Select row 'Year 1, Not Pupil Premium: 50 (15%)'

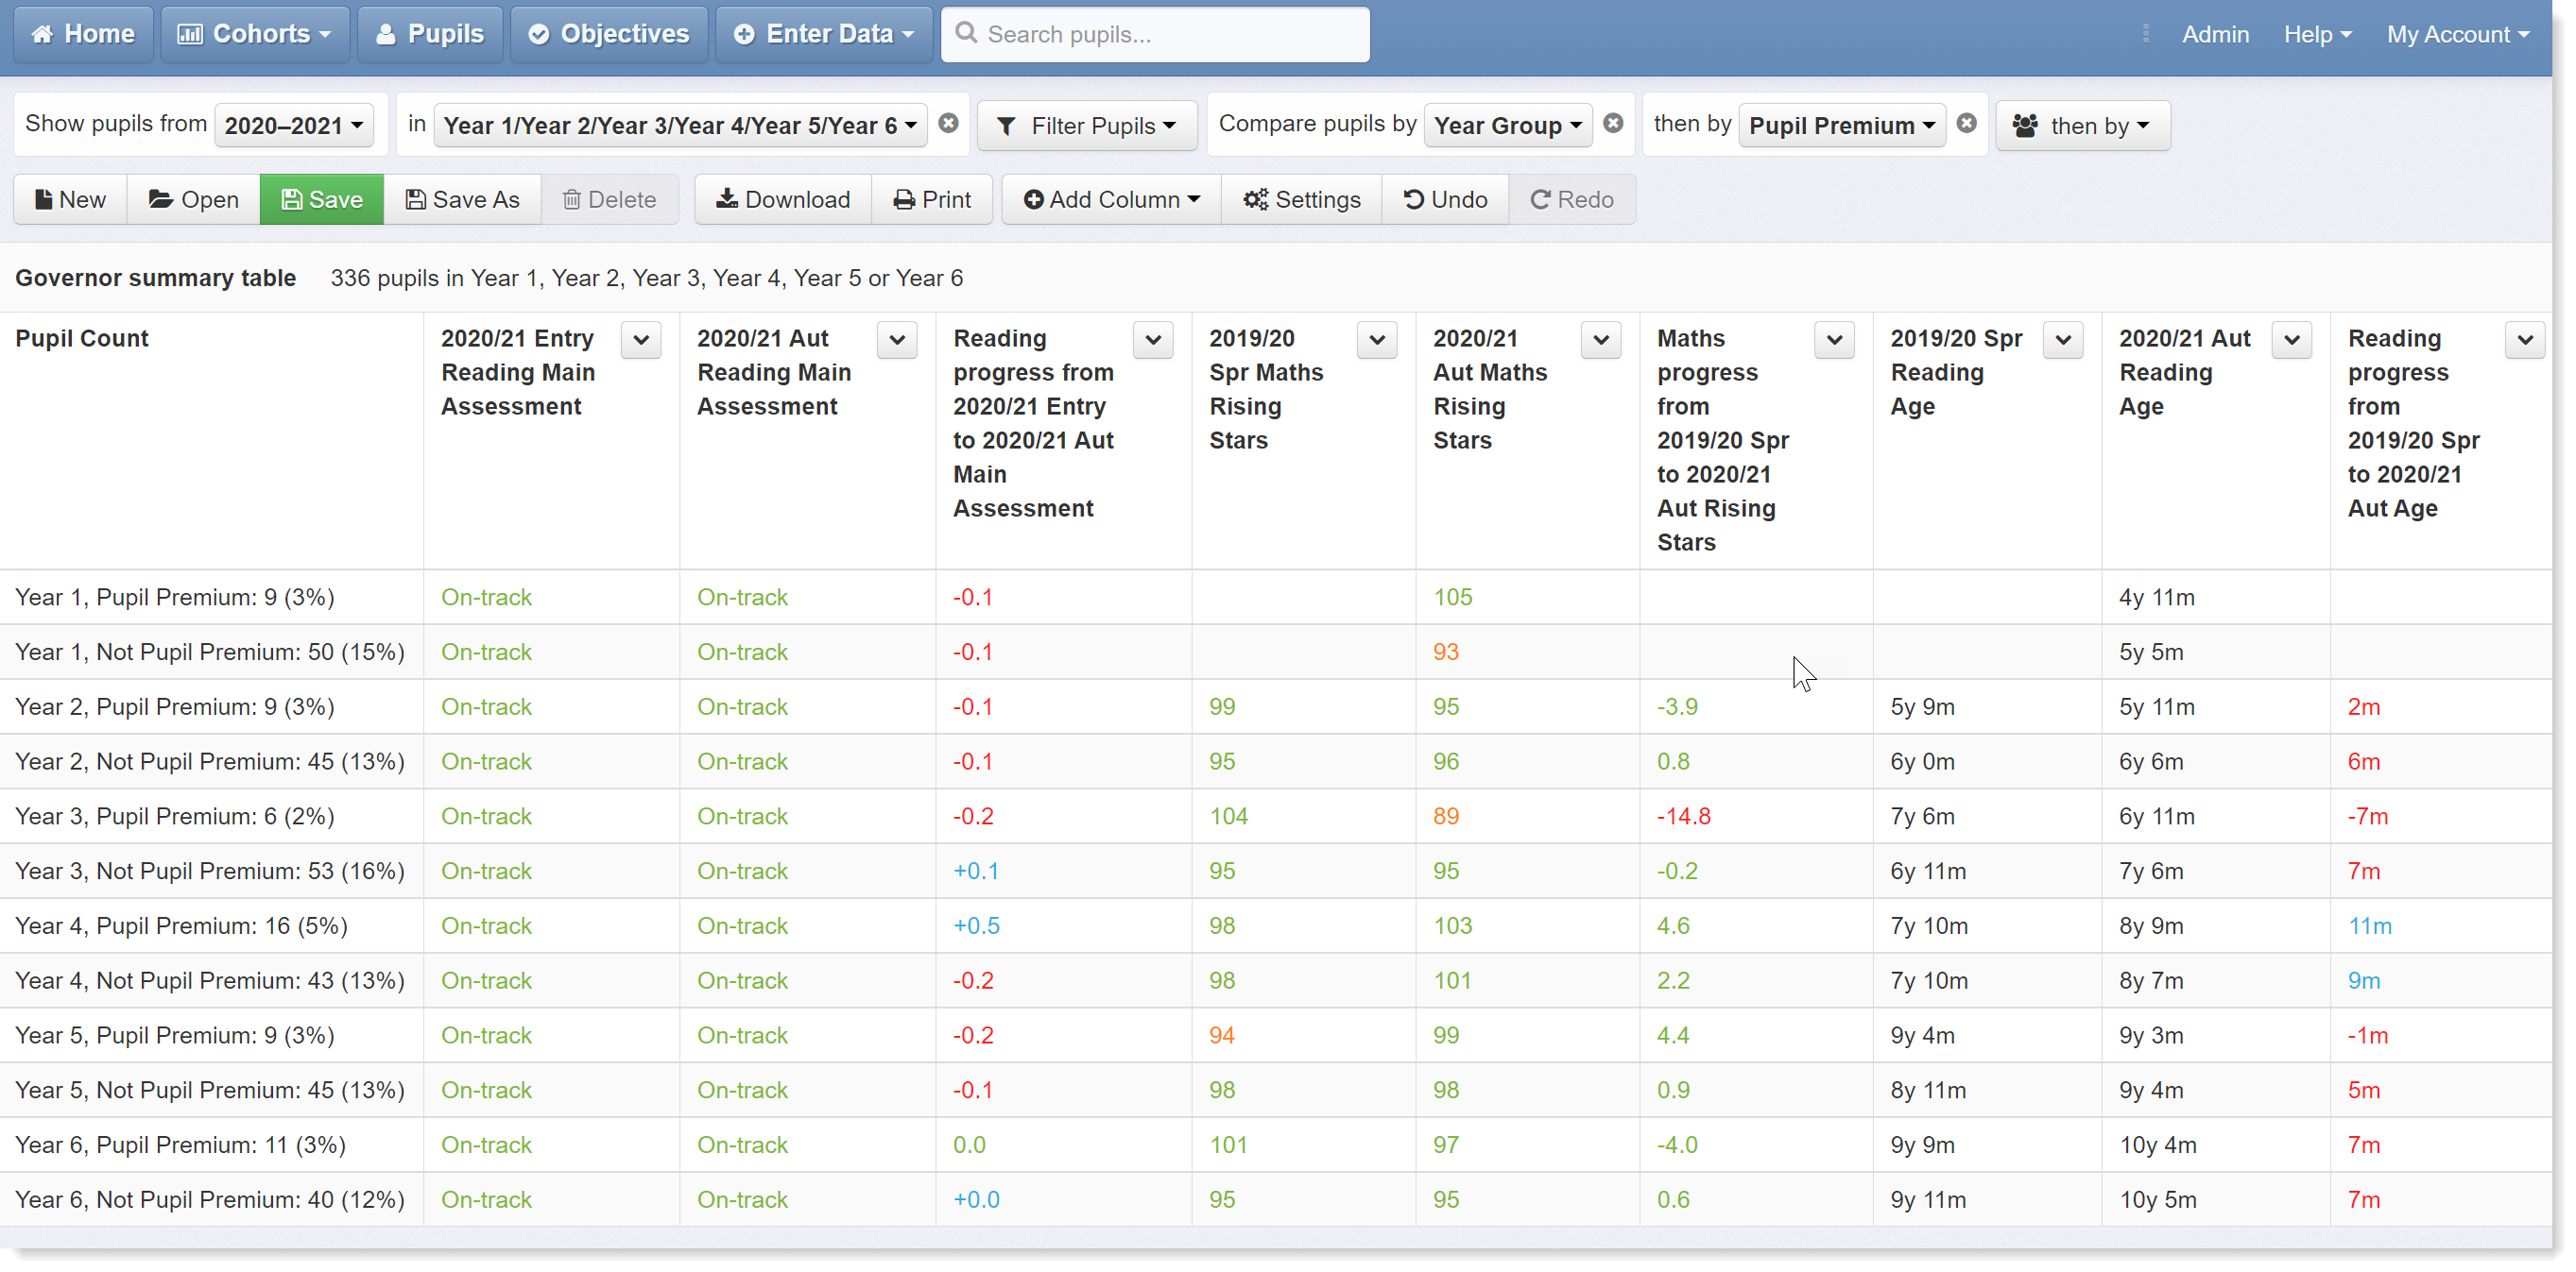pos(1276,653)
